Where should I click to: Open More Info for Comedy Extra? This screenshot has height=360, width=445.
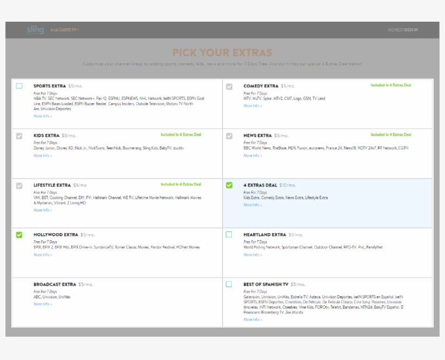pyautogui.click(x=251, y=107)
